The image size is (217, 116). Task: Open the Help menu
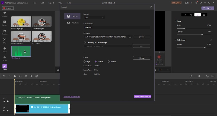point(69,3)
